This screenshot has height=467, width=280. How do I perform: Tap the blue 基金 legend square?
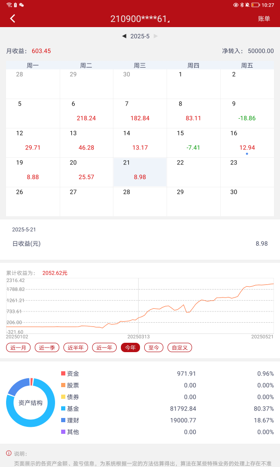coord(63,409)
